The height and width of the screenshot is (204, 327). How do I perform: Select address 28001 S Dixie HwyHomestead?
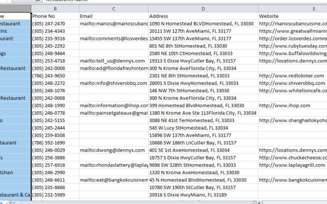coord(203,83)
